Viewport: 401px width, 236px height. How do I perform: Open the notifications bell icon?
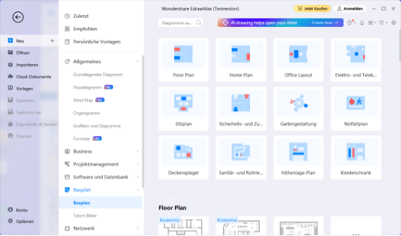362,22
